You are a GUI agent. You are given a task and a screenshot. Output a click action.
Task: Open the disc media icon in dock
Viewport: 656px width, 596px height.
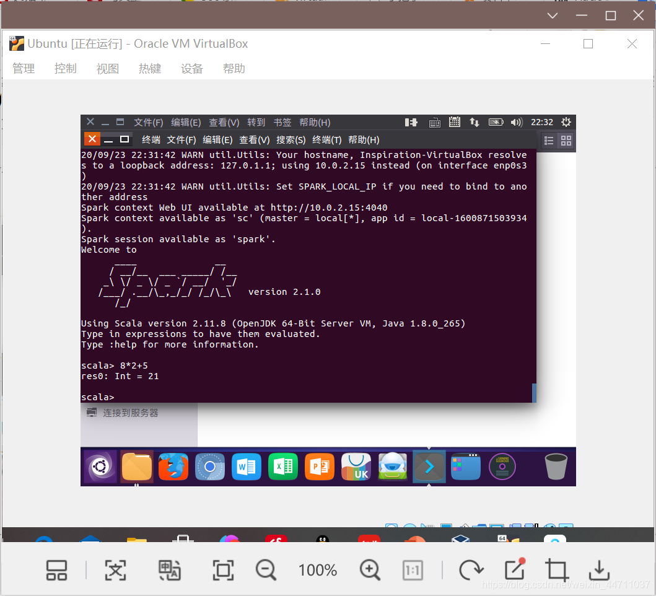click(x=502, y=467)
